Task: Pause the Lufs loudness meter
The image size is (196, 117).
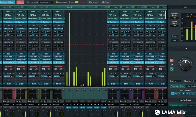Action: 174,36
